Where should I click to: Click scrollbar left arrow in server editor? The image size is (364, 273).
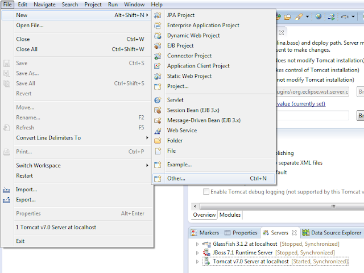tap(195, 206)
